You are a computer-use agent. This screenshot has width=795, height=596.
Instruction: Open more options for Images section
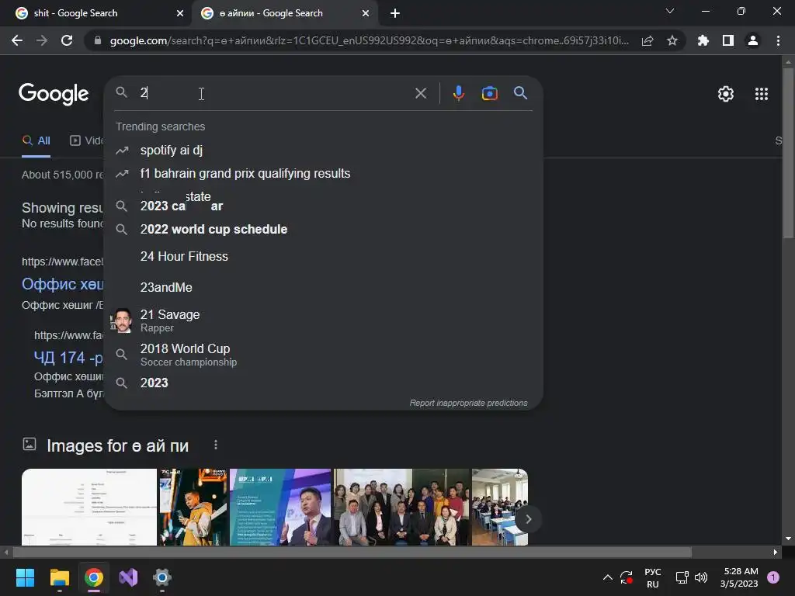coord(216,445)
